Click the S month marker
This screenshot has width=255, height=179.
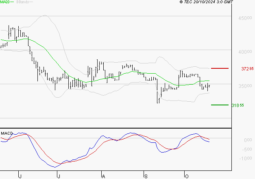click(x=146, y=177)
